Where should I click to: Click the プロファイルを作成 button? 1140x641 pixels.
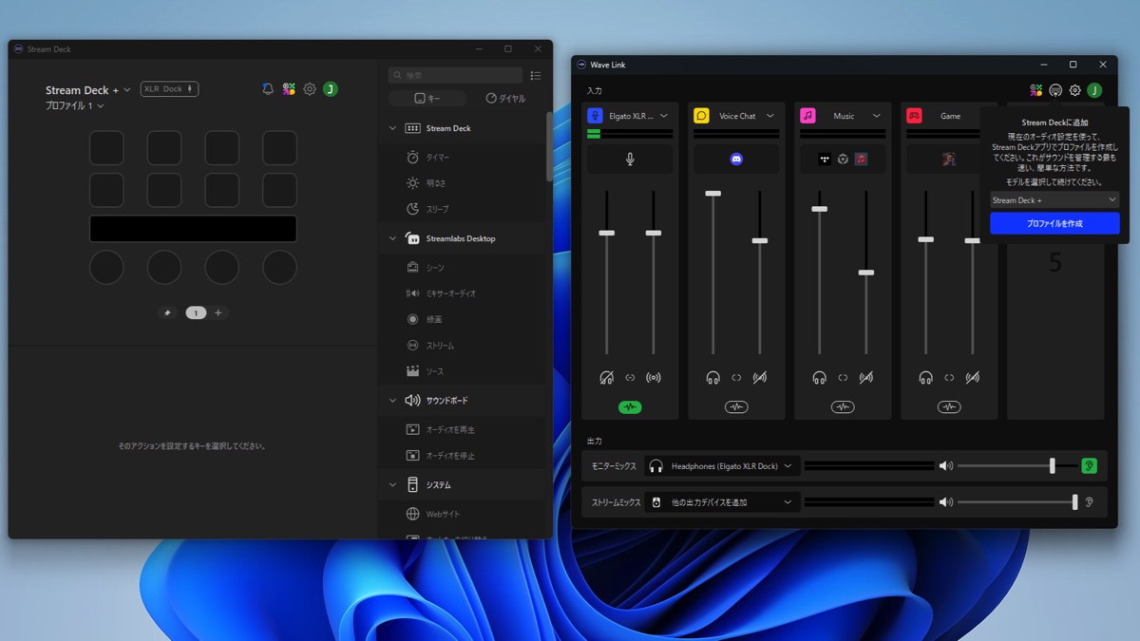tap(1054, 223)
